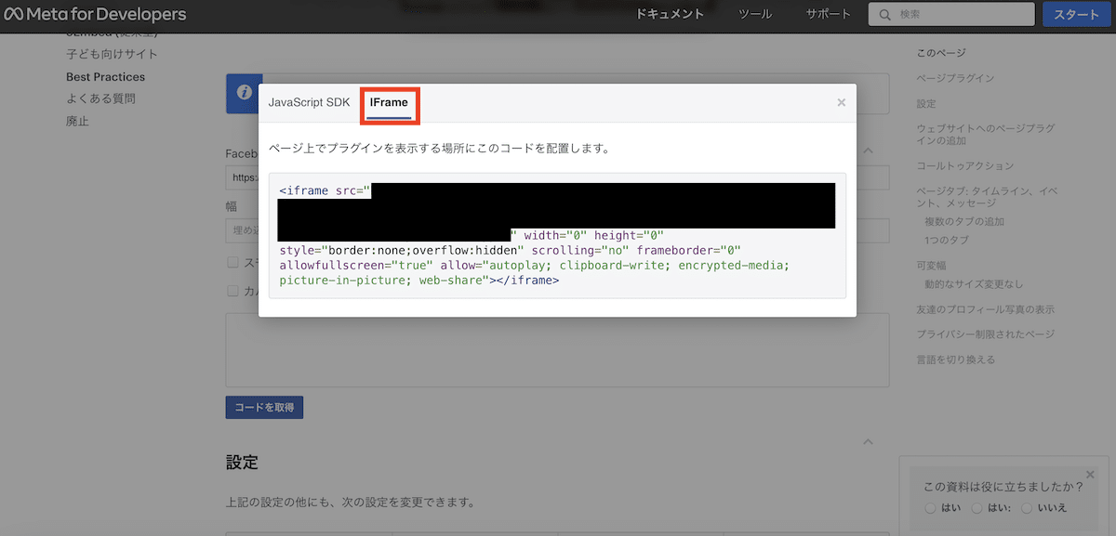Click the 検索 search field
Image resolution: width=1116 pixels, height=536 pixels.
pyautogui.click(x=951, y=15)
